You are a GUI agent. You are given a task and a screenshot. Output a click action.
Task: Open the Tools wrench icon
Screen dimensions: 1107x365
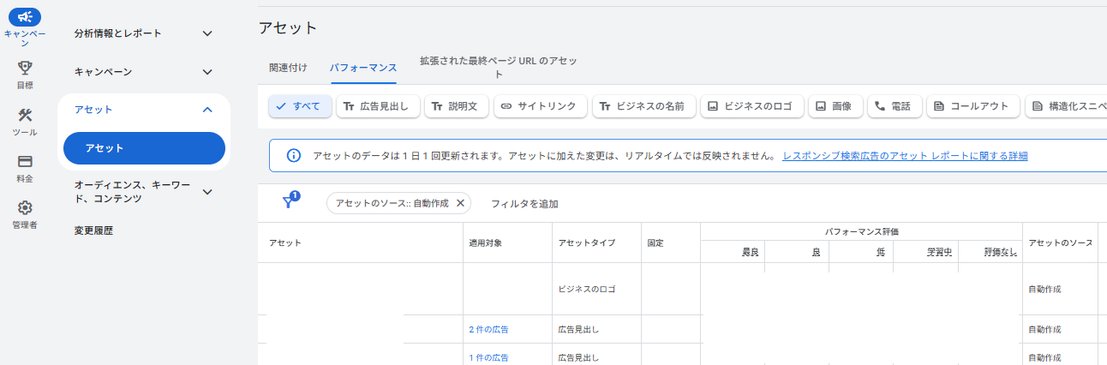[25, 116]
